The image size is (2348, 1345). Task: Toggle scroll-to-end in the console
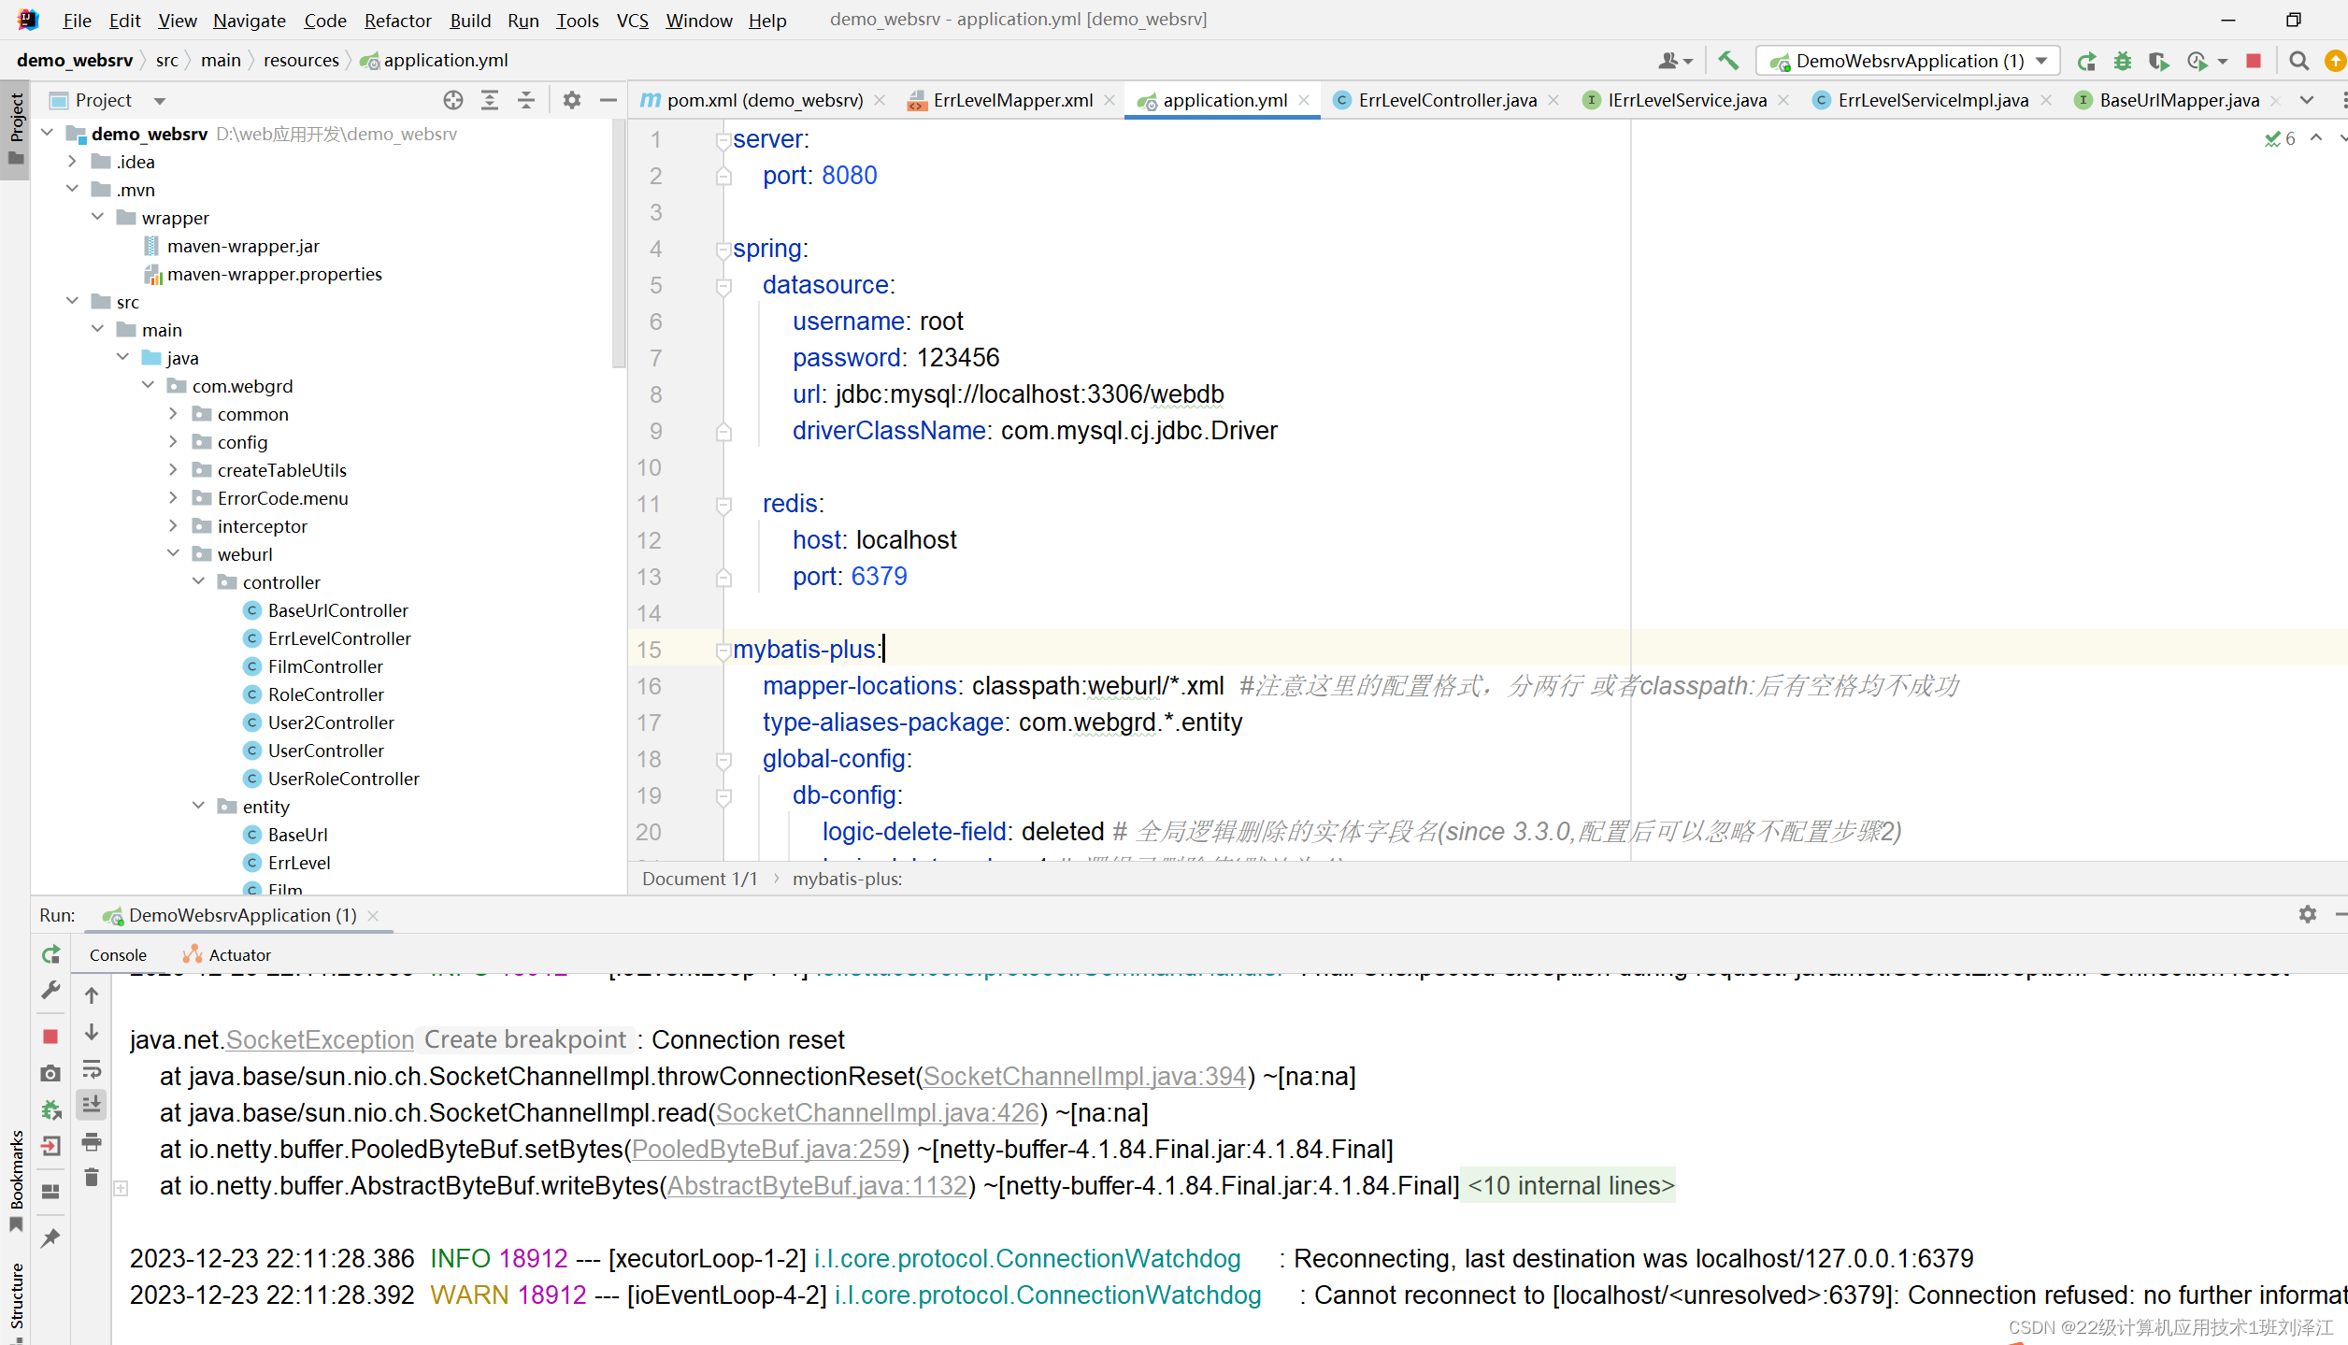click(x=92, y=1105)
